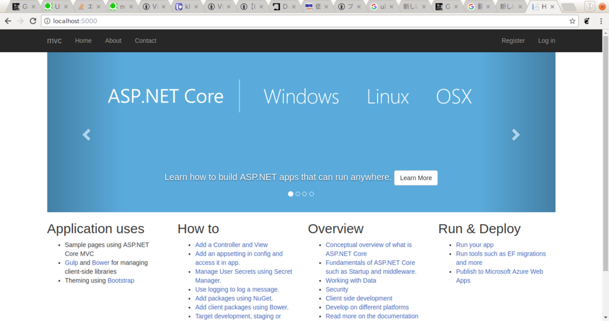Open 'Use logging to log a message' link
609x321 pixels.
pyautogui.click(x=237, y=289)
